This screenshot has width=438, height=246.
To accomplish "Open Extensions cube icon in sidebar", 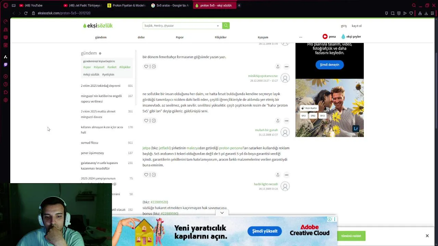I will tap(5, 92).
